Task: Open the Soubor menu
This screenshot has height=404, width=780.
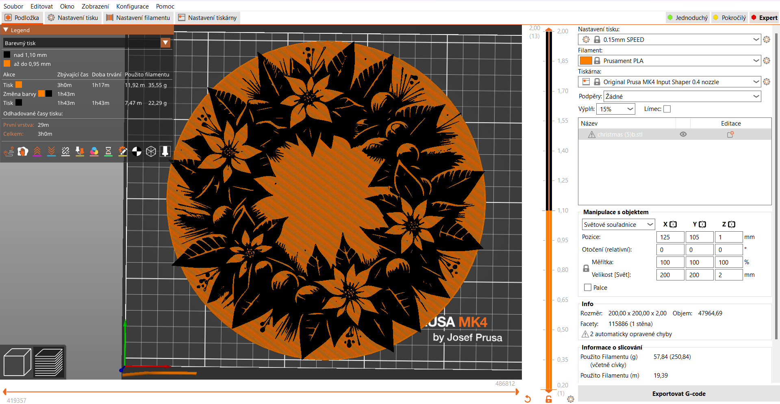Action: [x=13, y=6]
